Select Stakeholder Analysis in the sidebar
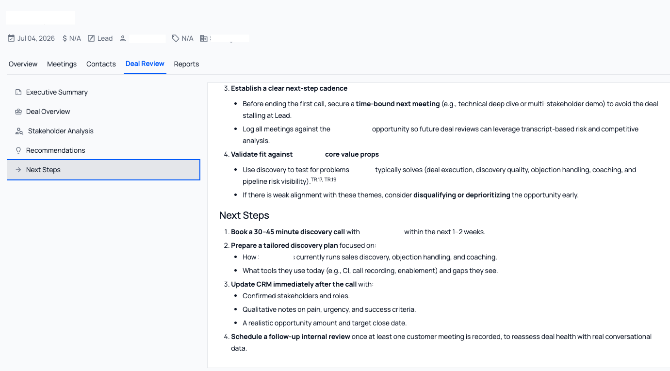The image size is (670, 371). (x=60, y=130)
